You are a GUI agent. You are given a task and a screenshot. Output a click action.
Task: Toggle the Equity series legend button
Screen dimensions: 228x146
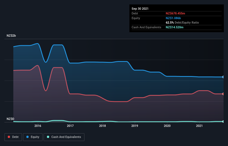click(x=33, y=137)
